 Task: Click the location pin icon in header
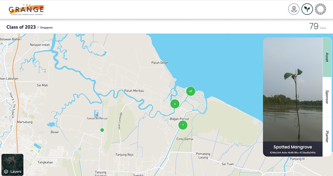coord(294,9)
